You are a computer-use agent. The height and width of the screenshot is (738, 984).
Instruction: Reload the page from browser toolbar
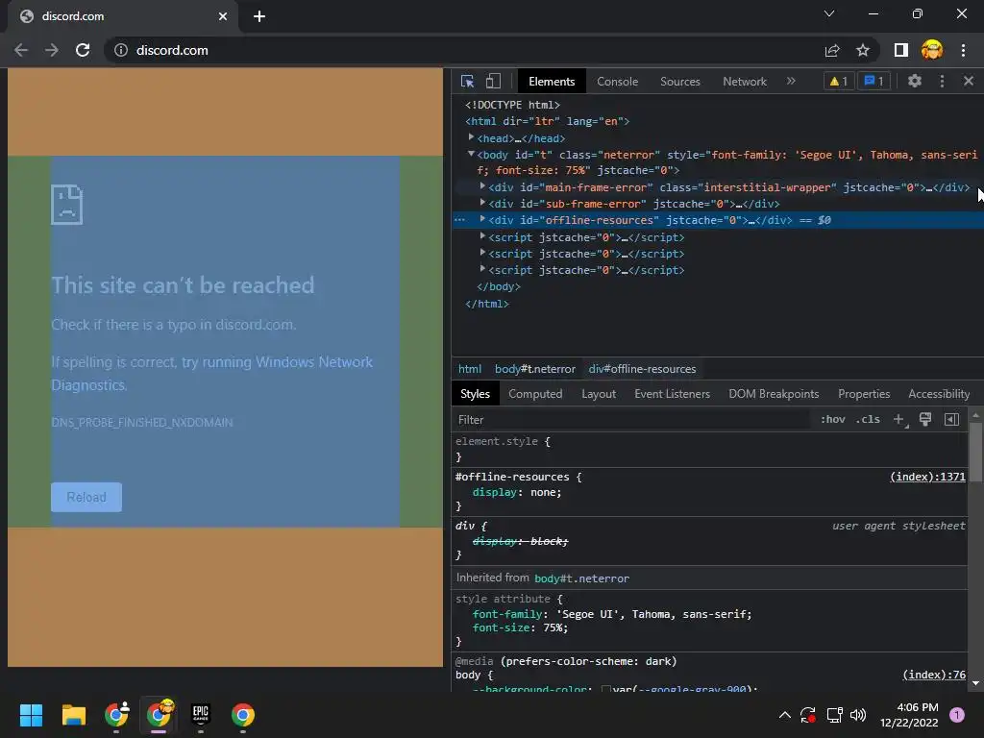click(83, 50)
